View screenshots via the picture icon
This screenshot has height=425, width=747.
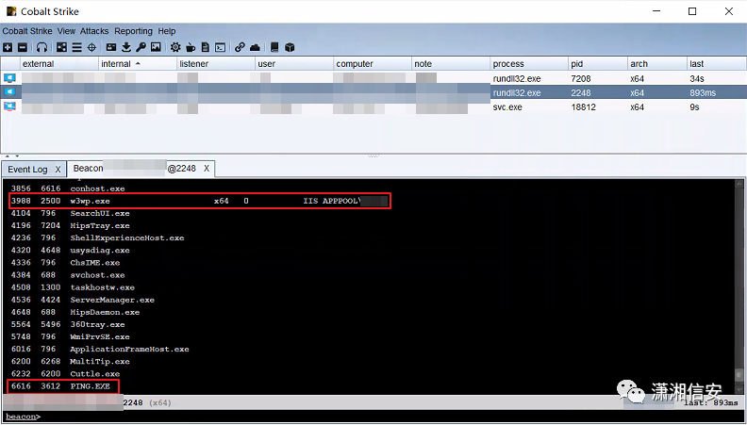(156, 47)
